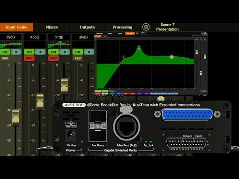Select magenta EQ node in graph window
Image resolution: width=239 pixels, height=179 pixels.
coord(123,57)
